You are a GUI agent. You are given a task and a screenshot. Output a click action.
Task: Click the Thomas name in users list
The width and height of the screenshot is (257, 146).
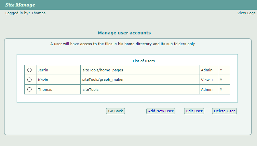(x=58, y=90)
